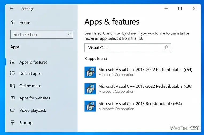Click the Offline maps map icon
This screenshot has width=204, height=135.
click(x=13, y=86)
